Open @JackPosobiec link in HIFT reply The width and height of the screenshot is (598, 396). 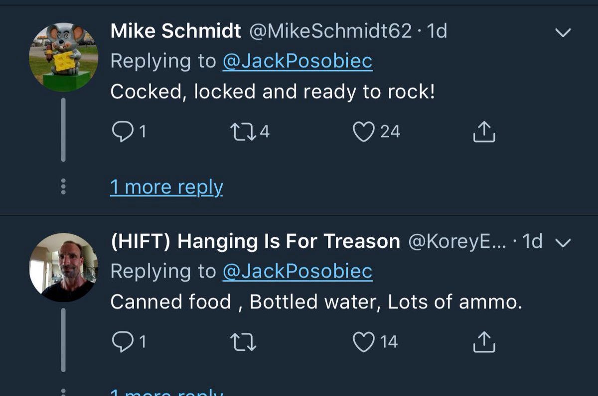pos(297,271)
